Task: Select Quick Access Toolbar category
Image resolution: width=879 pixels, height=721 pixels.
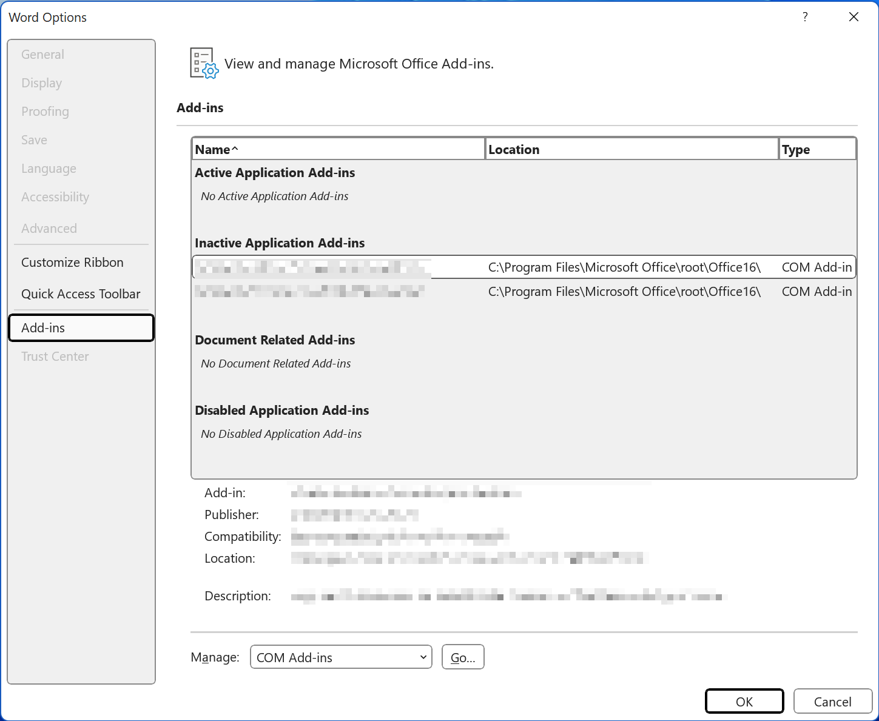Action: coord(81,294)
